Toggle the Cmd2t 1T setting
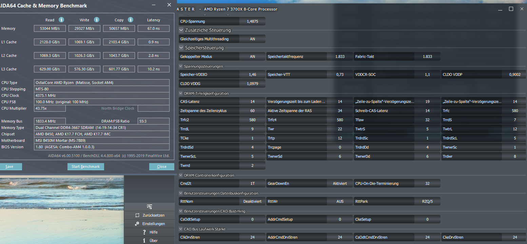 [x=252, y=183]
